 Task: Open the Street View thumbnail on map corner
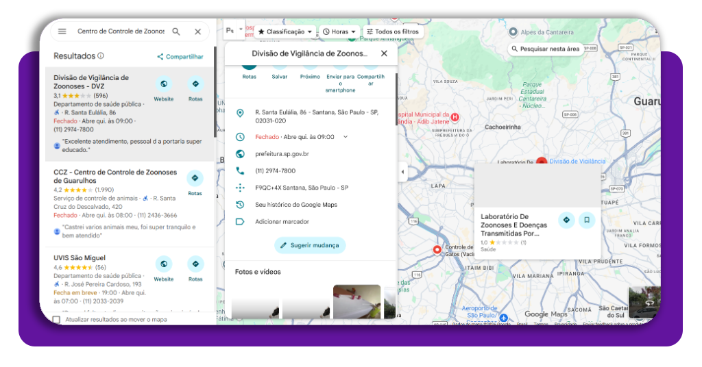coord(644,303)
